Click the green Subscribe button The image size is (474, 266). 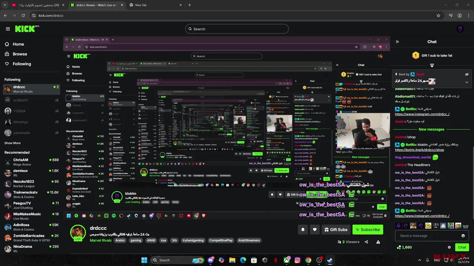[x=368, y=229]
